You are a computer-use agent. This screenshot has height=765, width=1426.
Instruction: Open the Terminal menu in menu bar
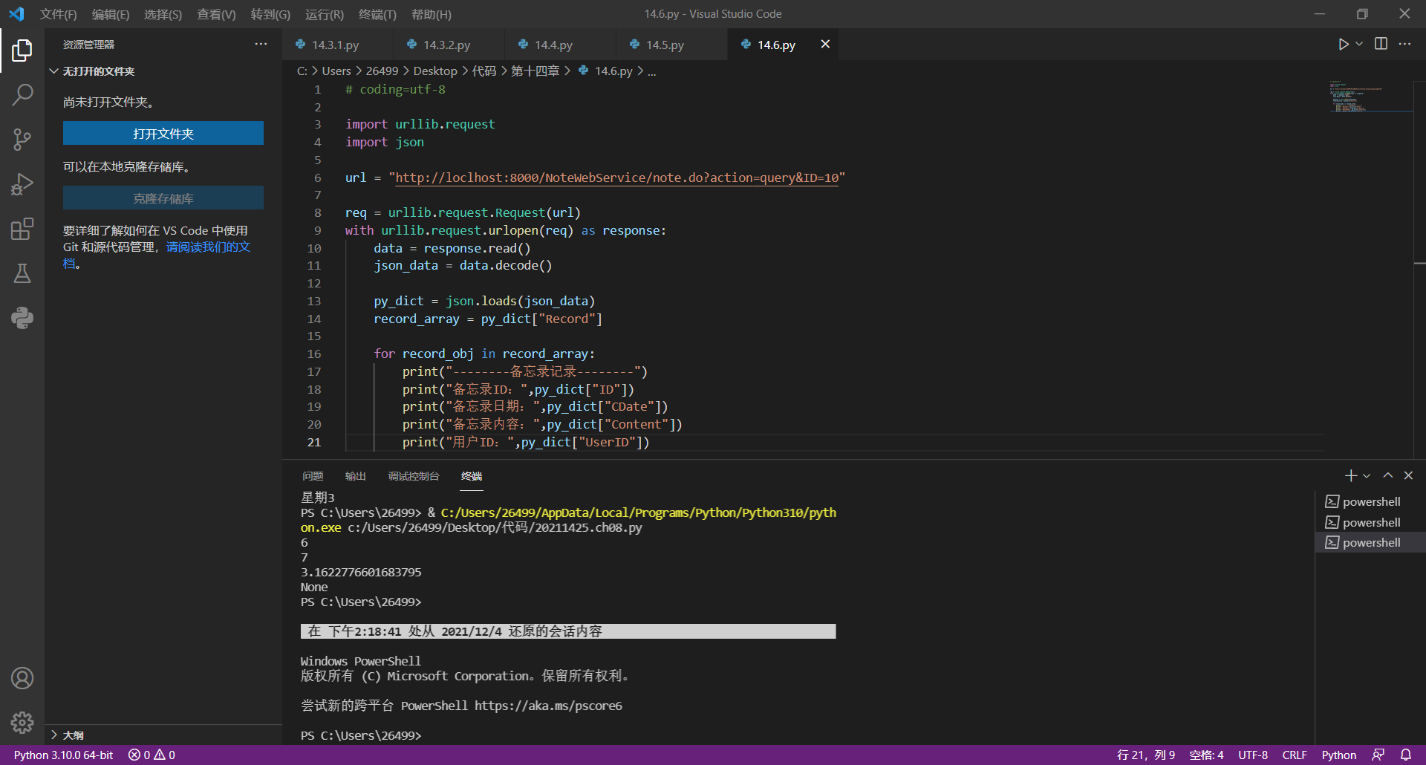coord(377,14)
